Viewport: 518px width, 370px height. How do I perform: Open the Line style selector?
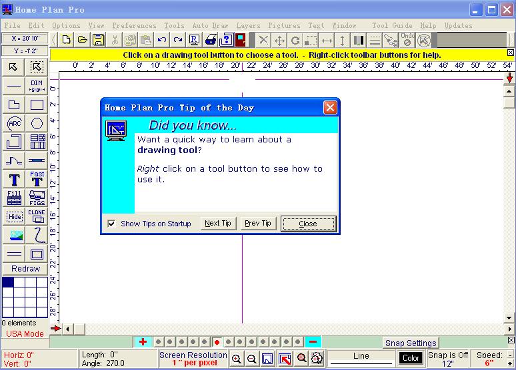(361, 359)
